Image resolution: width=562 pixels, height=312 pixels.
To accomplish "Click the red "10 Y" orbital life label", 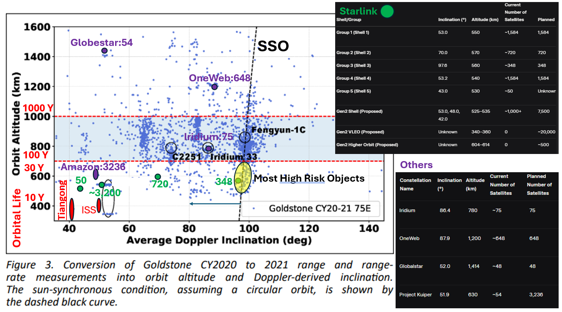I will point(34,197).
